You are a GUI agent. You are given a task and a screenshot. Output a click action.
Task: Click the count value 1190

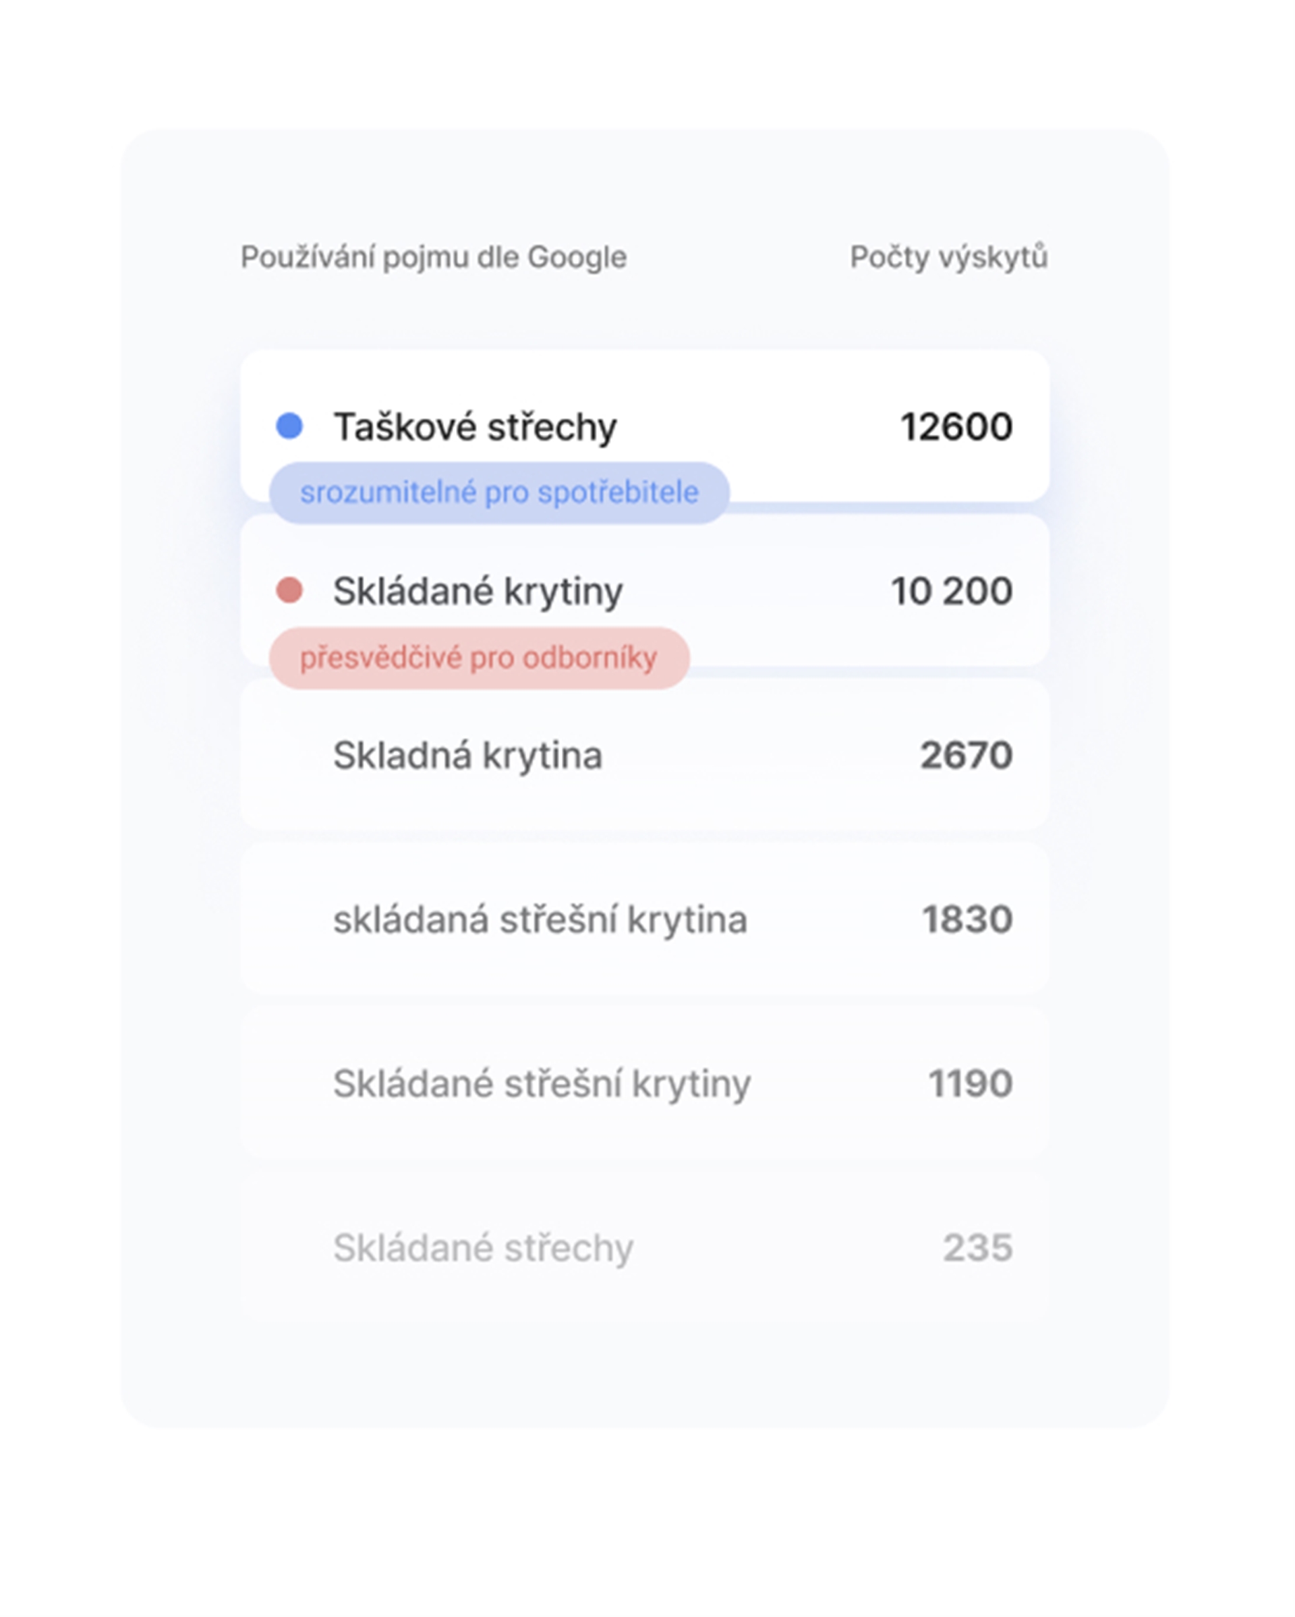[971, 1084]
